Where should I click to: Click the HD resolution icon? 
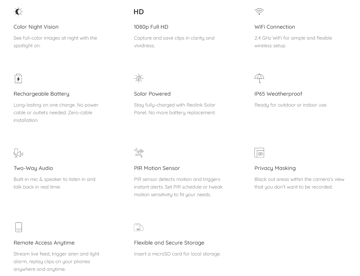pos(139,12)
